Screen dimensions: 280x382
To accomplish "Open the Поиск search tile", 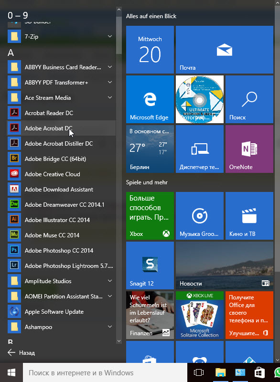I will (x=249, y=99).
